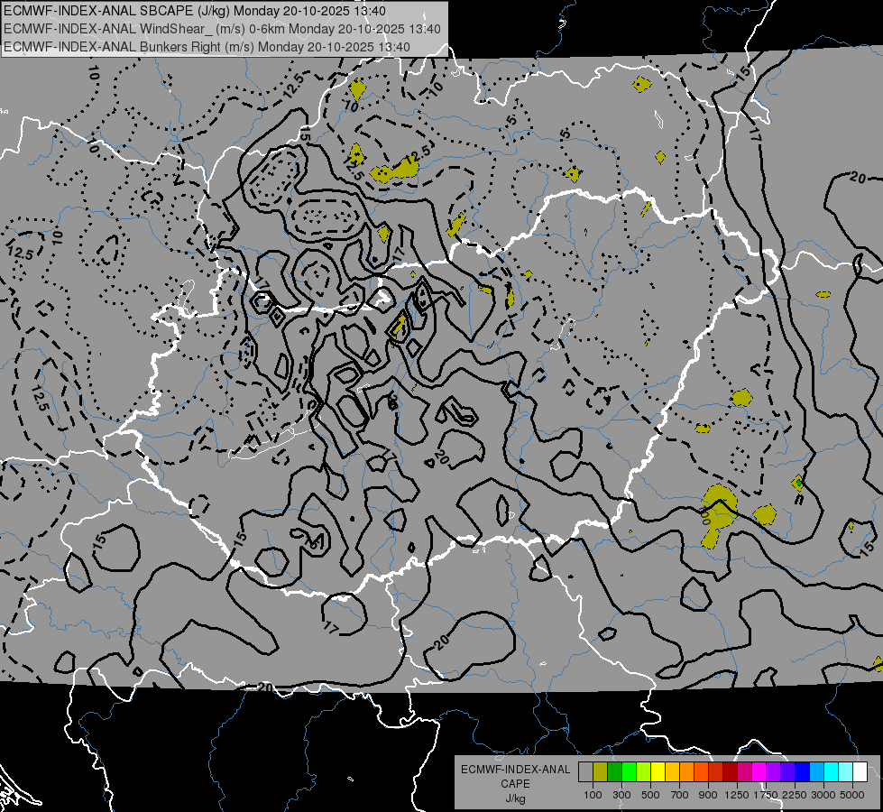883x812 pixels.
Task: Click the 5000 value in CAPE legend
Action: (x=852, y=795)
